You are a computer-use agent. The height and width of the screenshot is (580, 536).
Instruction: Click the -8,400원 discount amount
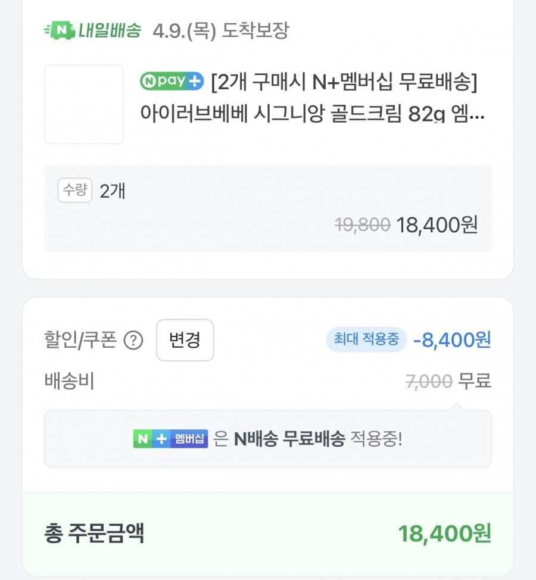click(x=452, y=340)
